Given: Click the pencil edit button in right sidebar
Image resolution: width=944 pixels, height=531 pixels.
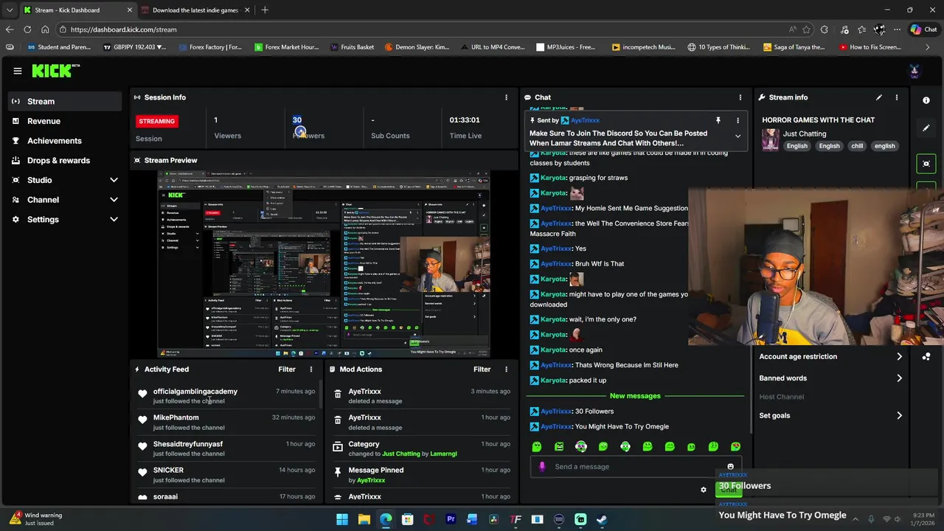Looking at the screenshot, I should (x=926, y=128).
